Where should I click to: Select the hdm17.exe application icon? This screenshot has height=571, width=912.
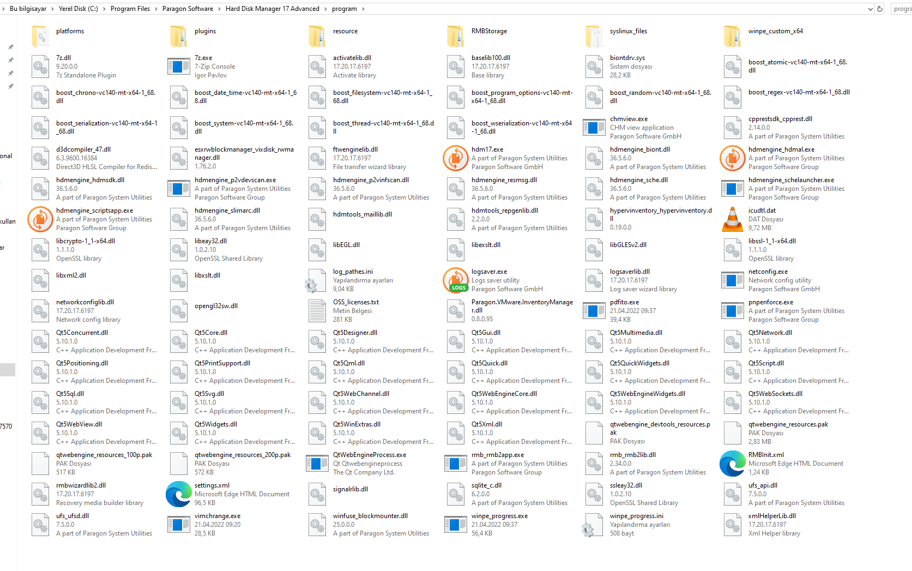coord(455,158)
